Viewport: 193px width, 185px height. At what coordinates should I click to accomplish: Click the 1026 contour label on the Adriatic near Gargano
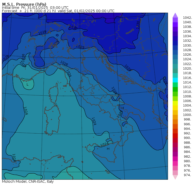click(x=114, y=91)
